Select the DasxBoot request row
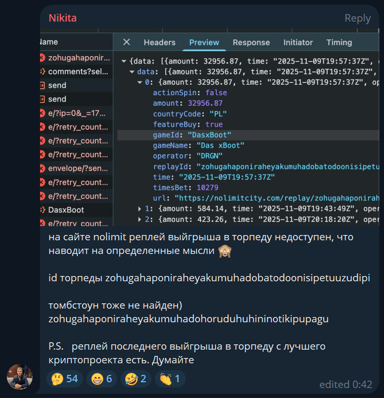The width and height of the screenshot is (384, 398). click(x=76, y=210)
